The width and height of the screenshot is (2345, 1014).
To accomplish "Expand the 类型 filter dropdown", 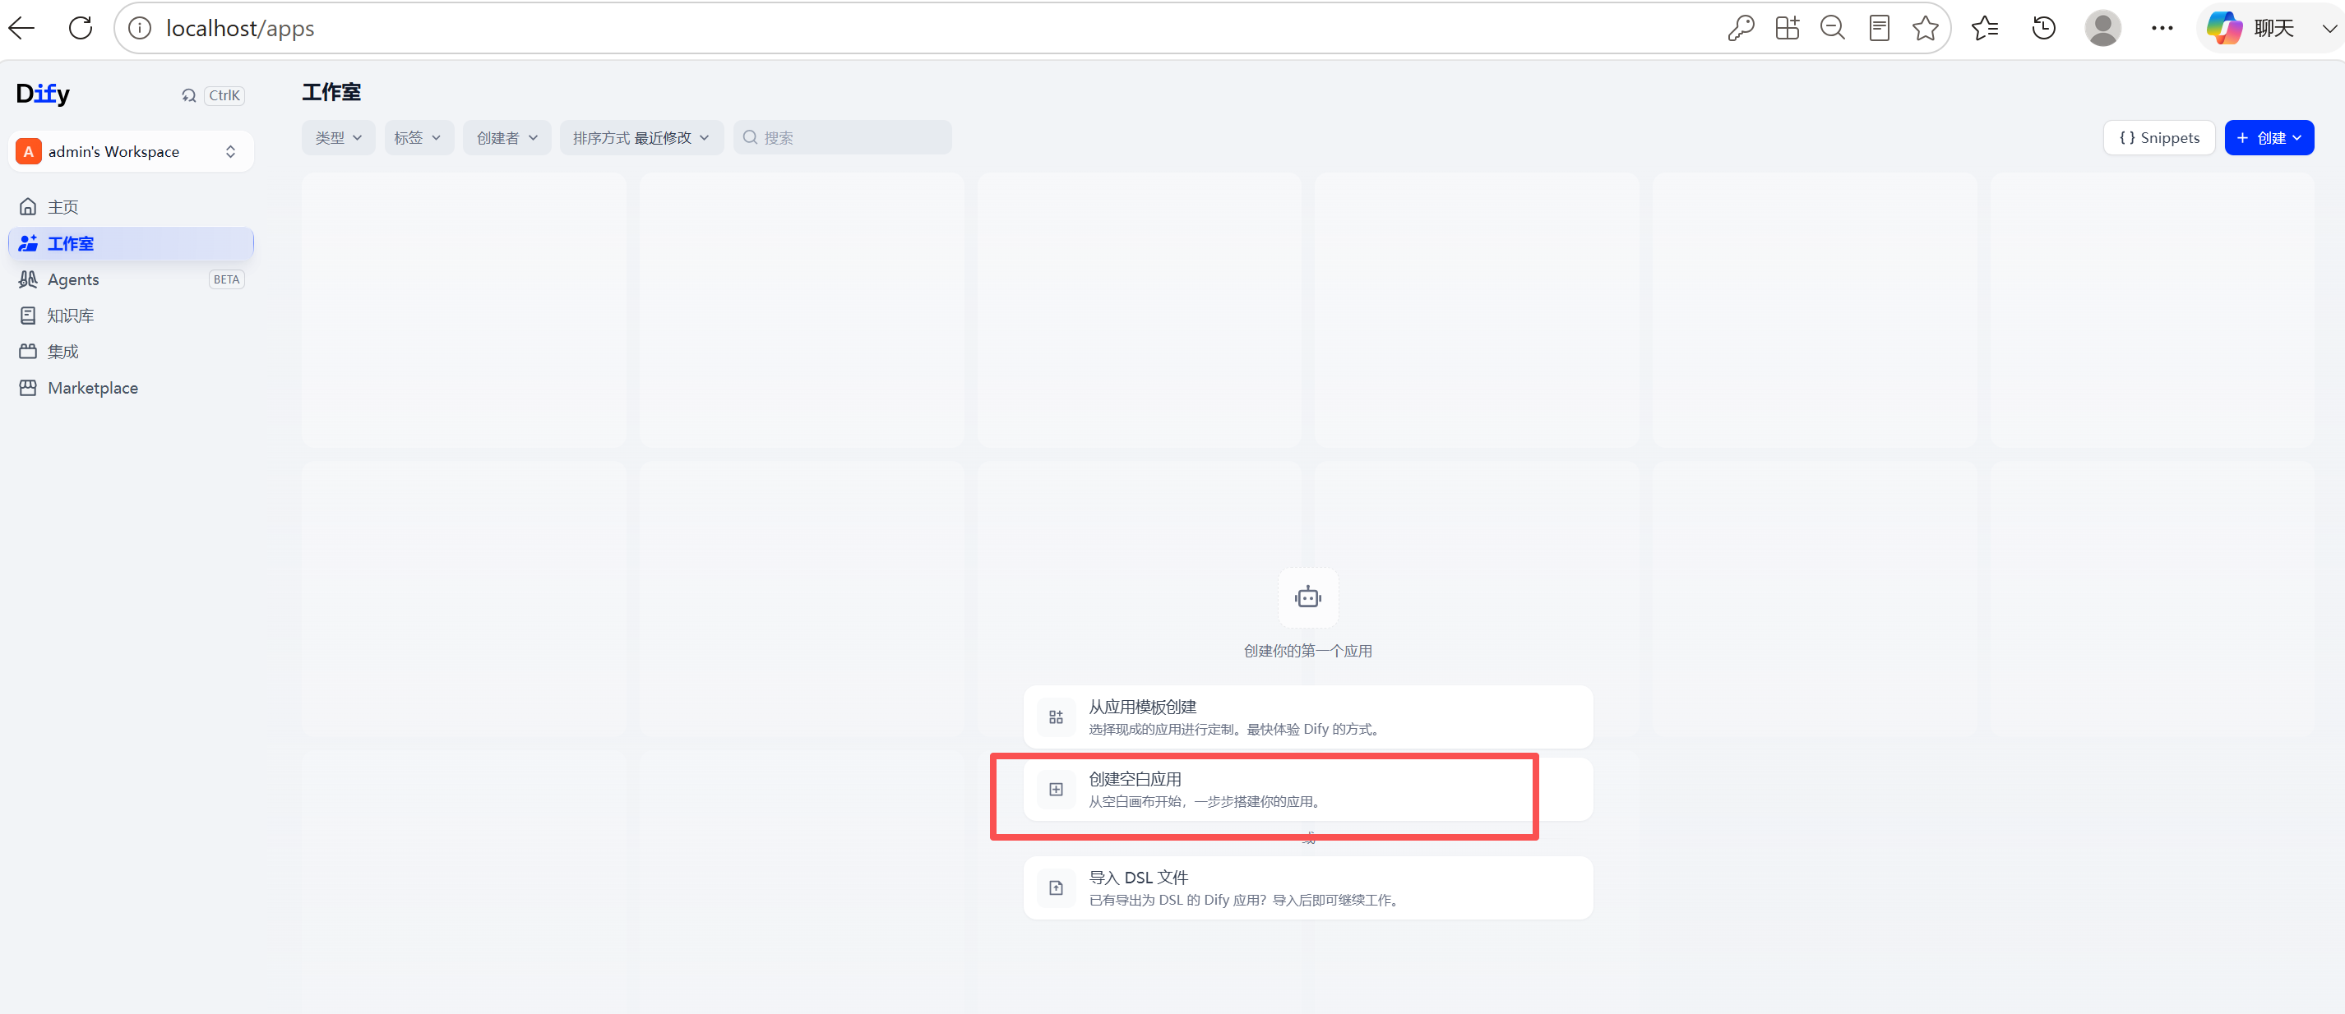I will click(339, 137).
